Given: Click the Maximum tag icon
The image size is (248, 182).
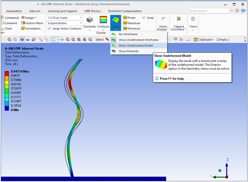Looking at the screenshot, I should pyautogui.click(x=125, y=23).
